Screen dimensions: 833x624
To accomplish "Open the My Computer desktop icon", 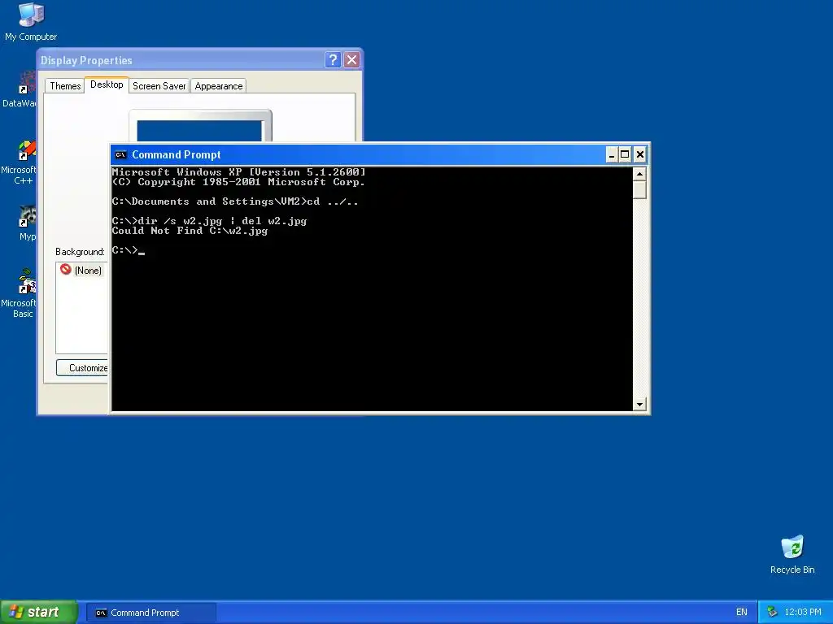I will [x=31, y=21].
